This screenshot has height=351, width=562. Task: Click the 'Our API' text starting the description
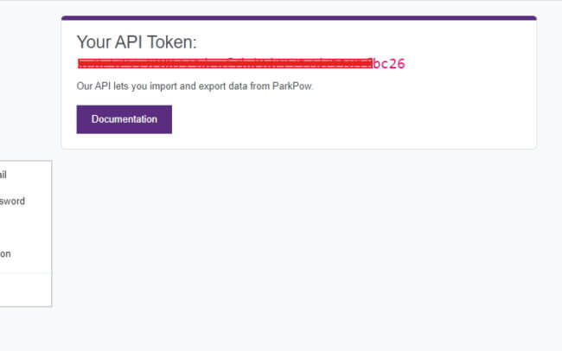[93, 86]
